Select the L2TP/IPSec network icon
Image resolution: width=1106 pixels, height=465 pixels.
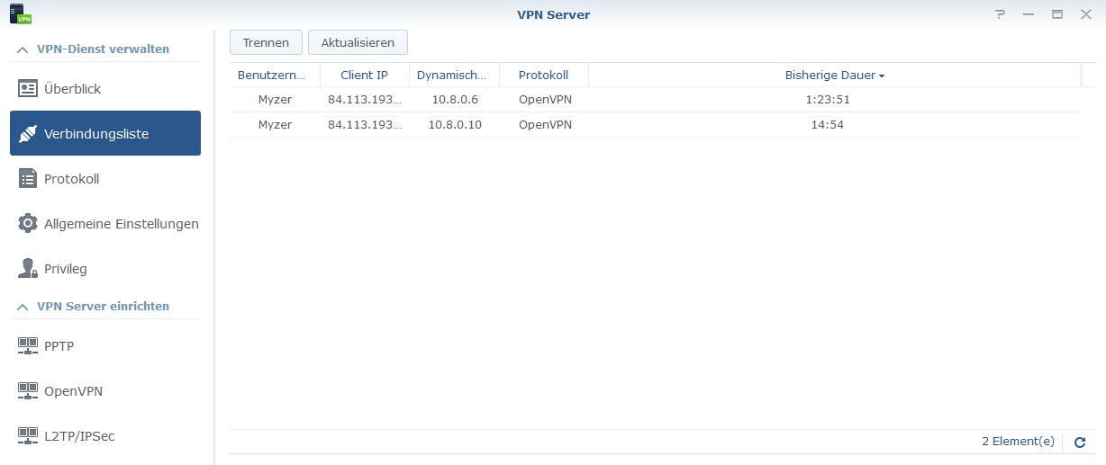click(x=28, y=436)
